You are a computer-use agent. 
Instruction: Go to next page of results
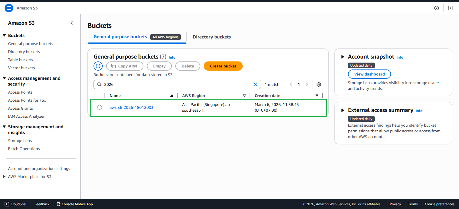[x=307, y=84]
